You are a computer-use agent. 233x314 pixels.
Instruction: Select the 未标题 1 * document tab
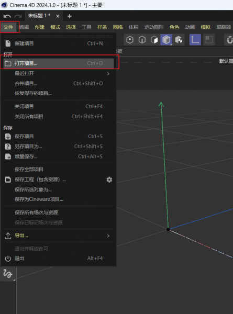pos(44,16)
